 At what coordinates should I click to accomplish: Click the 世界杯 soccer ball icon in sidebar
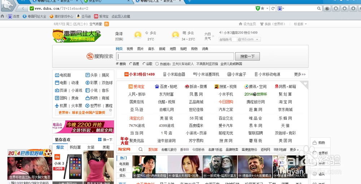[x=87, y=106]
